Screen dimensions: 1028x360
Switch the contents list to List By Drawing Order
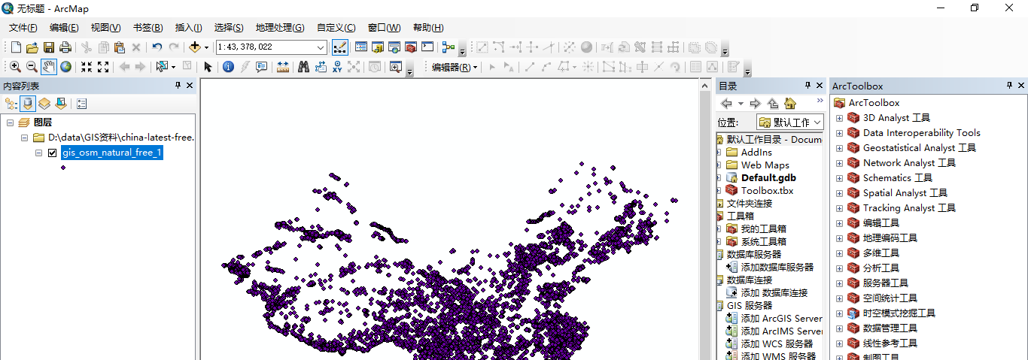tap(11, 104)
